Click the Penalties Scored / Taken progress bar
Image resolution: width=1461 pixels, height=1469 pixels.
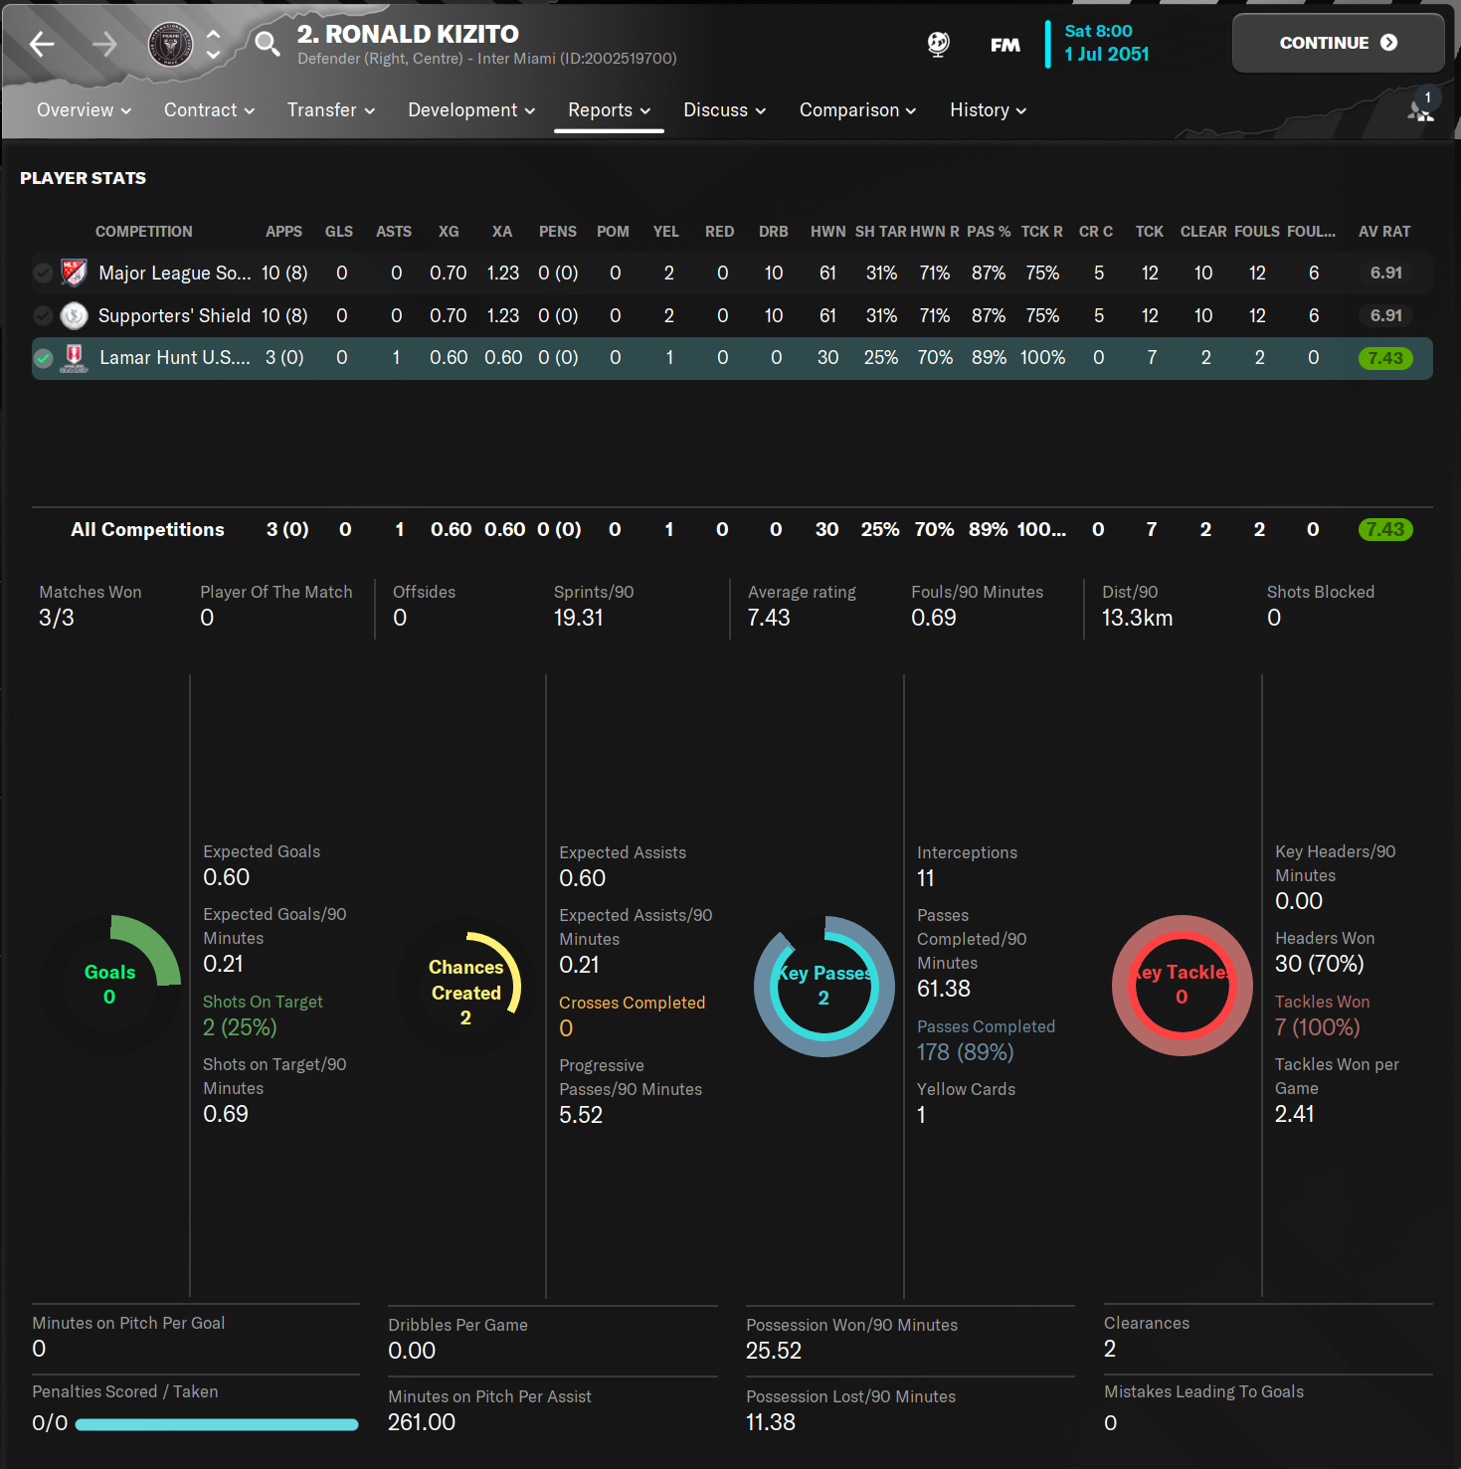tap(216, 1424)
